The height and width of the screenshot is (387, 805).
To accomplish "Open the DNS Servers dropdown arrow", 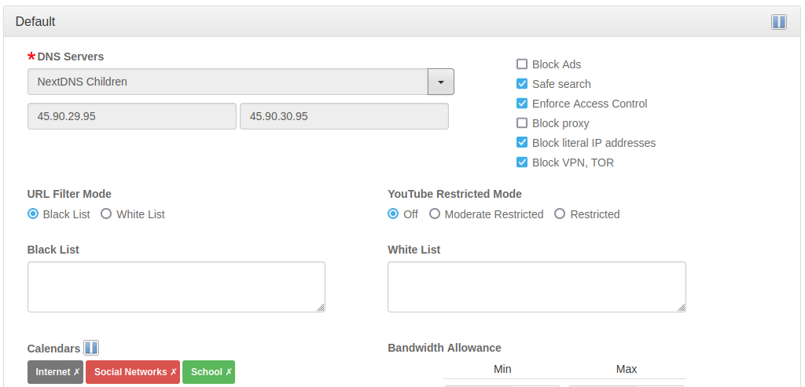I will [x=441, y=82].
